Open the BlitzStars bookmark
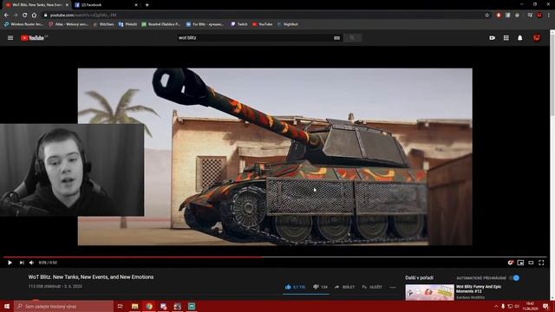555x312 pixels. coord(104,24)
